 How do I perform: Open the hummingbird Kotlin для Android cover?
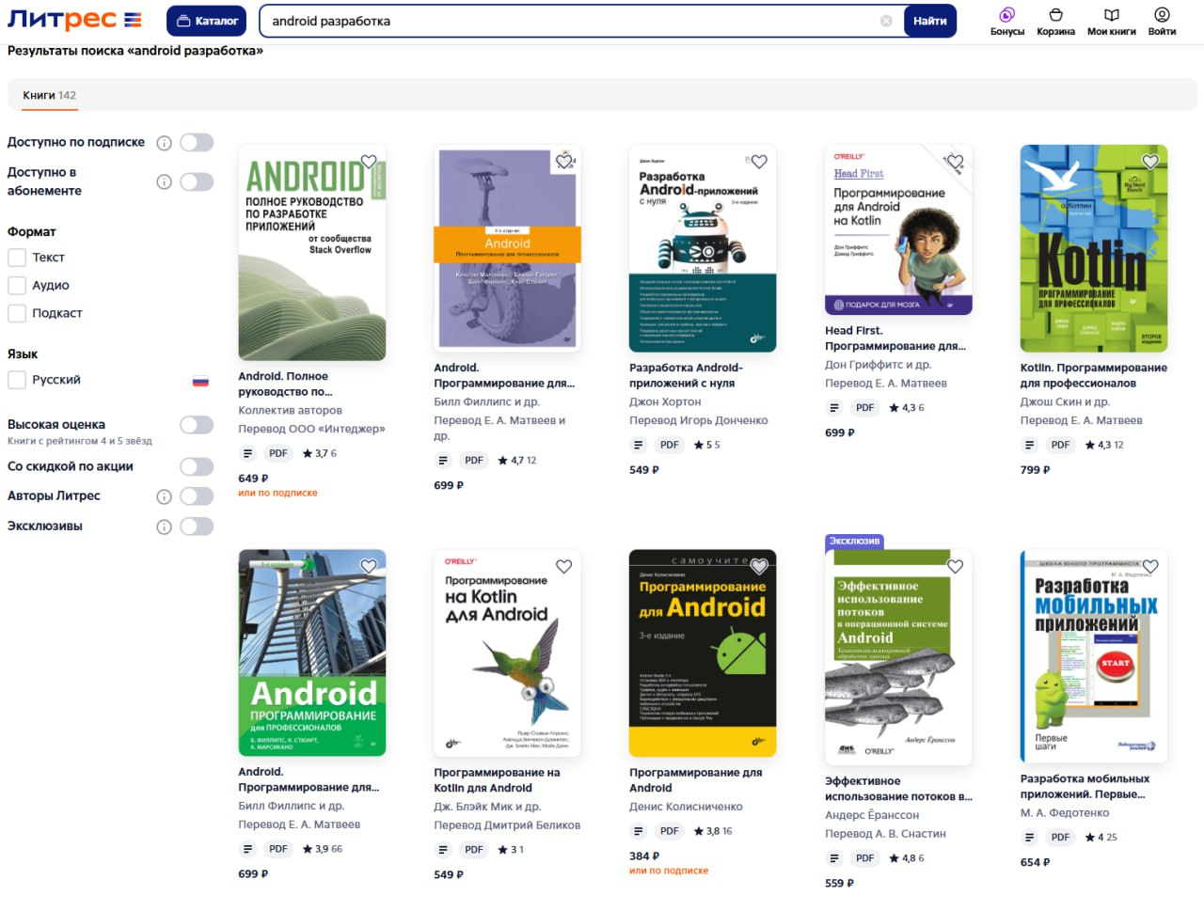click(508, 653)
